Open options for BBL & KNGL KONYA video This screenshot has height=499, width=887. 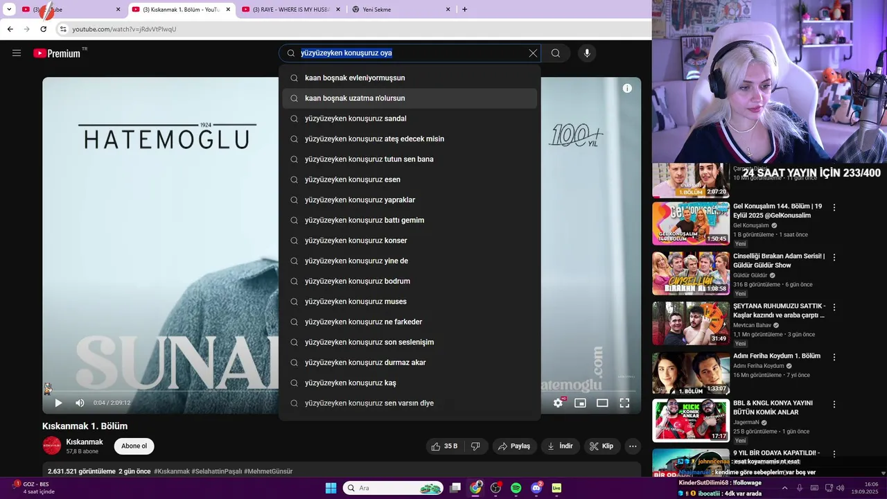click(834, 404)
